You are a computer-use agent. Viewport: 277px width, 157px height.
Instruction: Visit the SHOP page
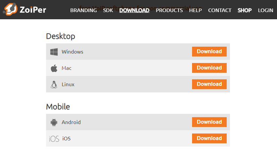pyautogui.click(x=245, y=10)
